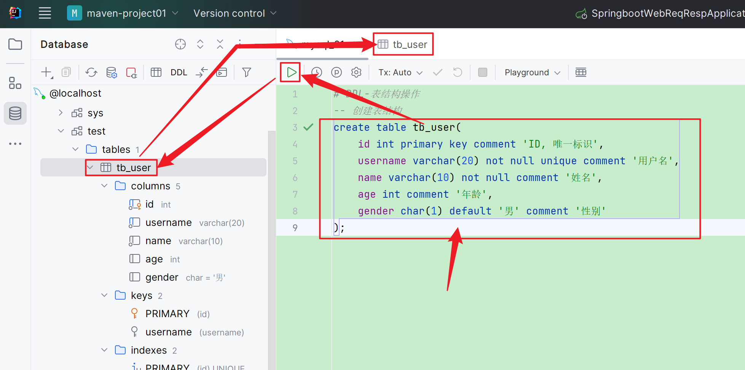Open SpringbootWebReqRespApplication run configuration
Screen dimensions: 745x370
click(x=660, y=14)
